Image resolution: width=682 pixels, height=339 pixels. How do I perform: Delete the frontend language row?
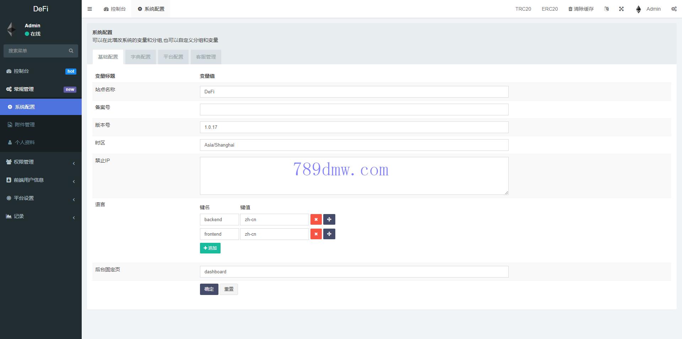coord(316,234)
